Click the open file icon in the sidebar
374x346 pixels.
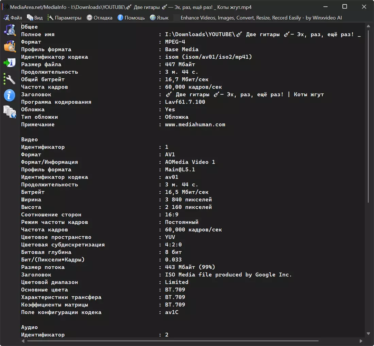click(10, 30)
